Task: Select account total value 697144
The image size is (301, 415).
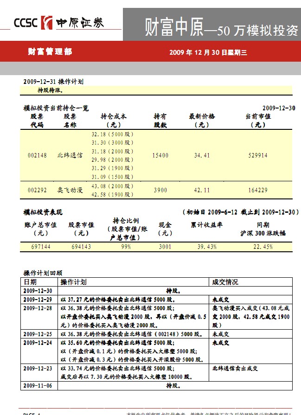Action: pyautogui.click(x=41, y=247)
